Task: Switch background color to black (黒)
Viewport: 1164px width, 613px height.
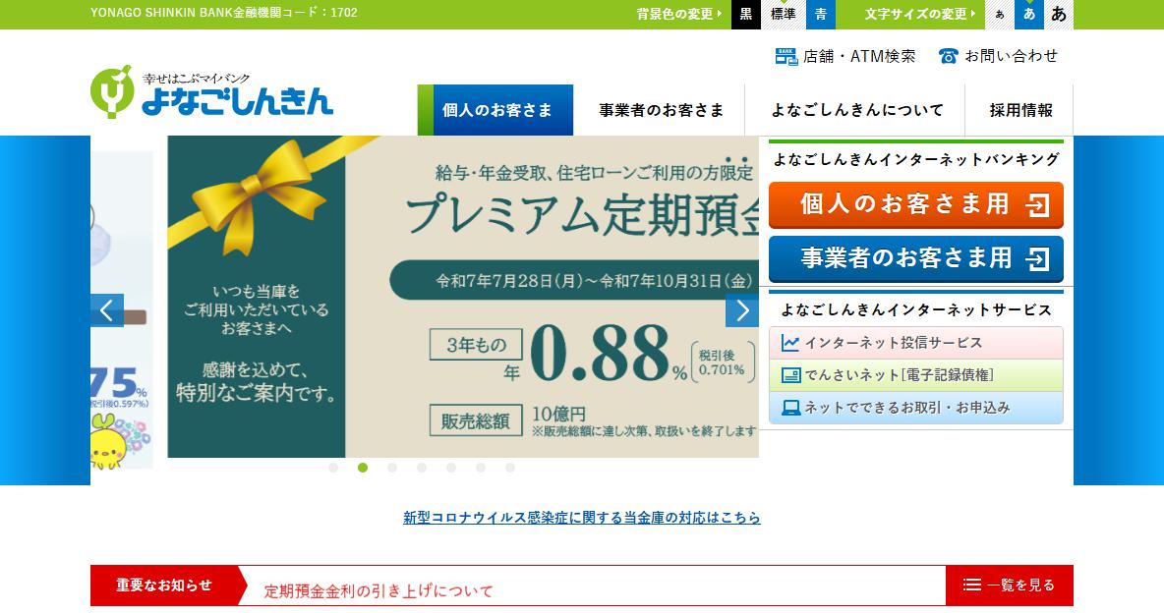Action: [x=746, y=15]
